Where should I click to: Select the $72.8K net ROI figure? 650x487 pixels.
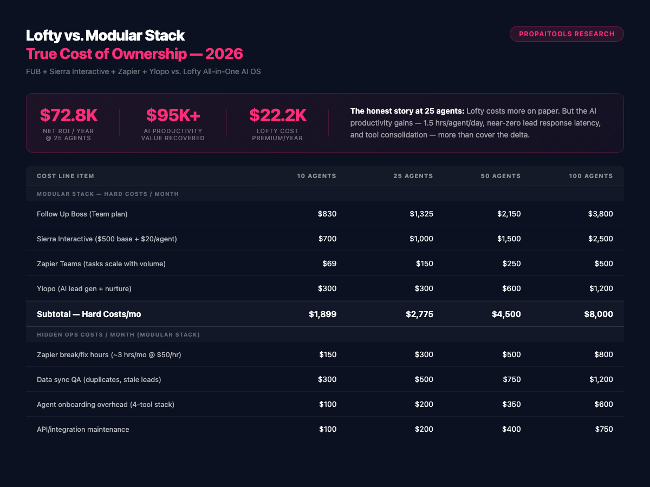(x=69, y=115)
